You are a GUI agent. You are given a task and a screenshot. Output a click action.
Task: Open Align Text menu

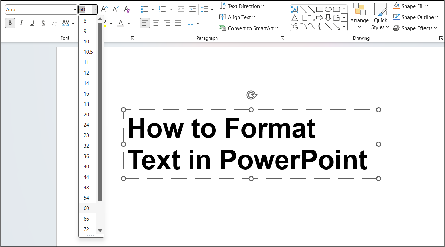pos(237,17)
